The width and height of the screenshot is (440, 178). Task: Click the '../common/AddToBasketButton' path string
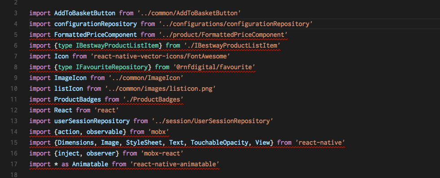(189, 13)
